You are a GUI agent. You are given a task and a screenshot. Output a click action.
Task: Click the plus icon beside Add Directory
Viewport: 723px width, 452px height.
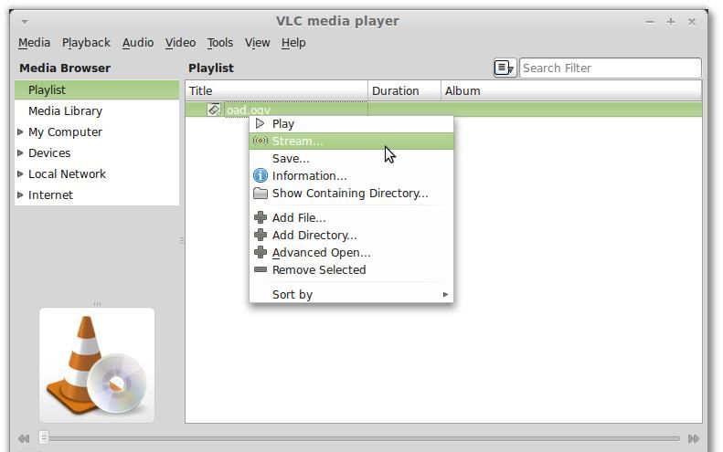point(260,235)
